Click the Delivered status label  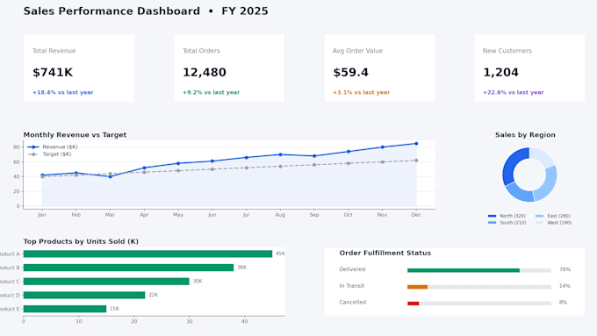tap(352, 269)
